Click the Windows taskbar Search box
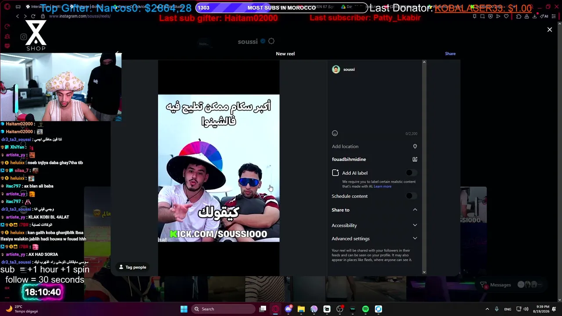Screen dimensions: 562x316 pyautogui.click(x=223, y=309)
